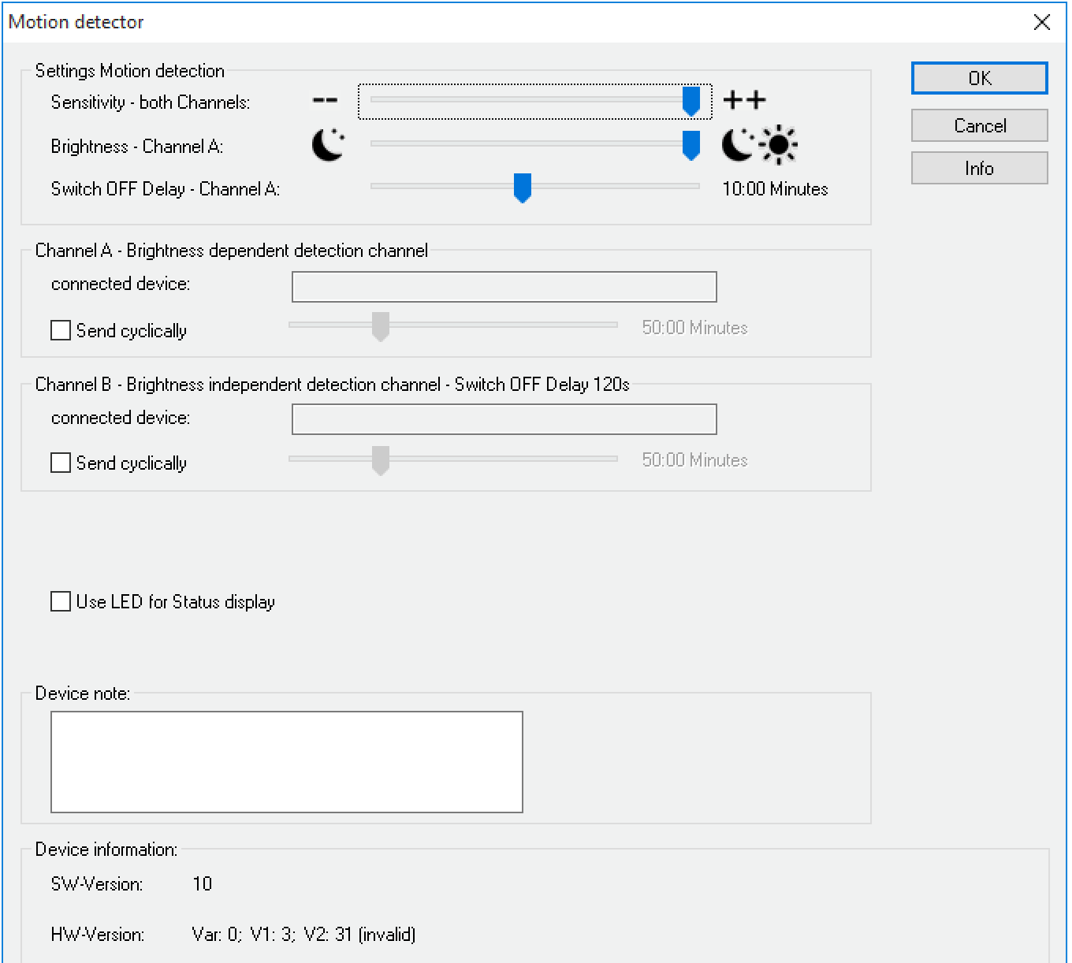The image size is (1072, 963).
Task: Click the Channel B Brightness independent heading
Action: coord(333,385)
